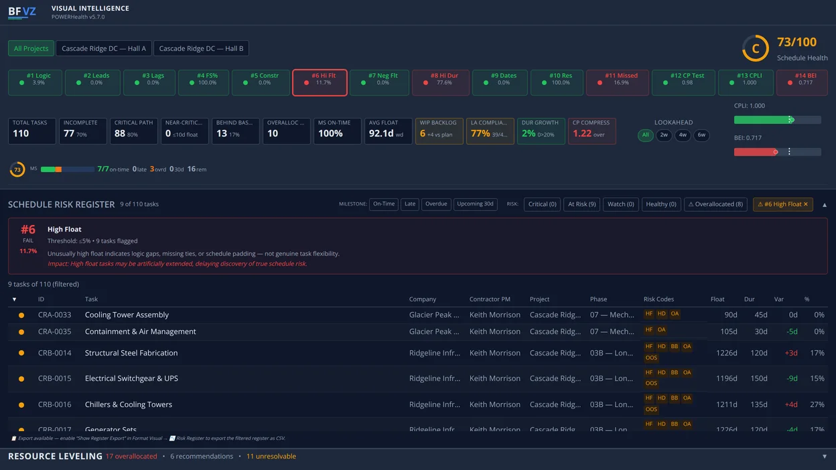Open the #8 Hi Dur check card

tap(440, 82)
